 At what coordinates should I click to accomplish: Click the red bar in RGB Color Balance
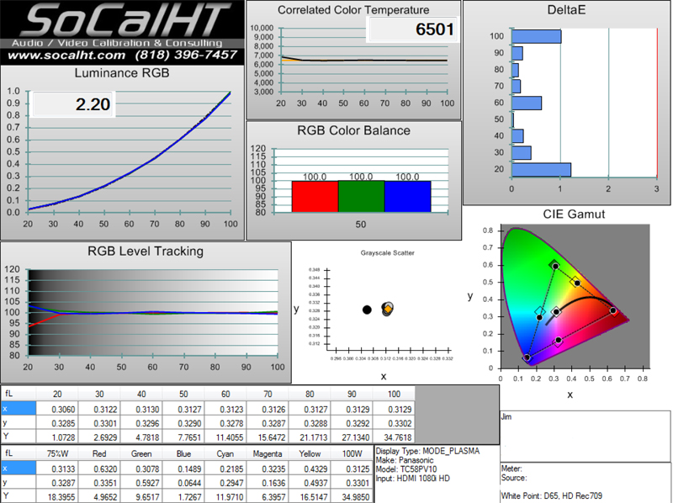point(315,195)
